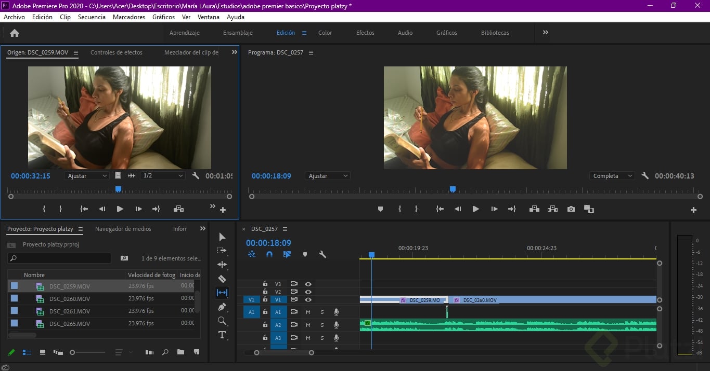
Task: Select DSC_0261.MOV in project panel
Action: (x=70, y=311)
